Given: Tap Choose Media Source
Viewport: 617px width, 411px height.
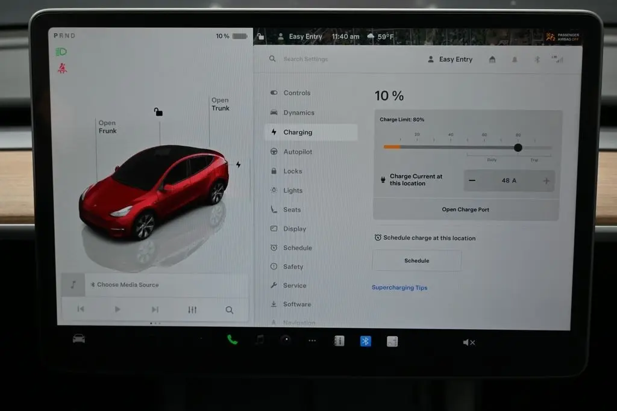Looking at the screenshot, I should (x=128, y=285).
